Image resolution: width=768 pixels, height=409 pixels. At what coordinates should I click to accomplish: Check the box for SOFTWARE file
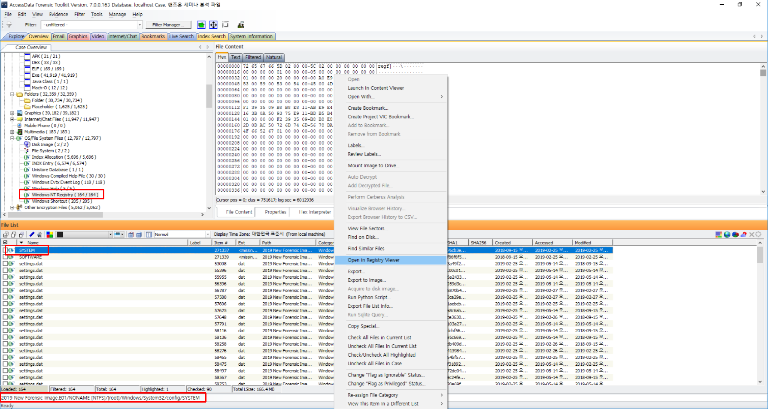[x=6, y=257]
